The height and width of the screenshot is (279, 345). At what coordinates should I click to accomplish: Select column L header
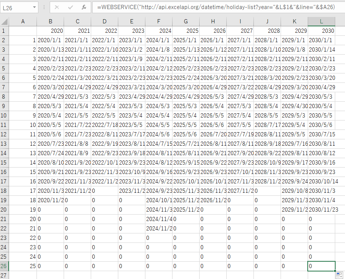(321, 21)
